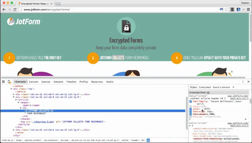Open the Audits tab
The width and height of the screenshot is (252, 143).
110,82
